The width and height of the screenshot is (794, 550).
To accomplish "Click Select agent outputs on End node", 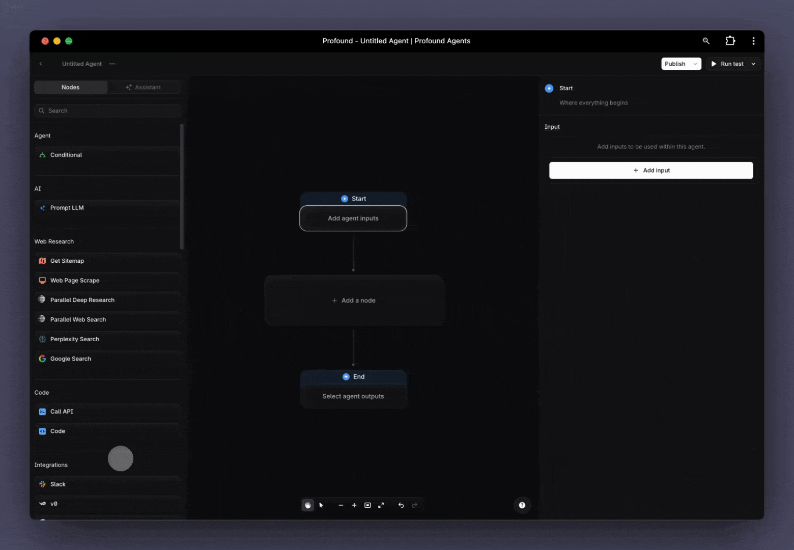I will pyautogui.click(x=353, y=396).
